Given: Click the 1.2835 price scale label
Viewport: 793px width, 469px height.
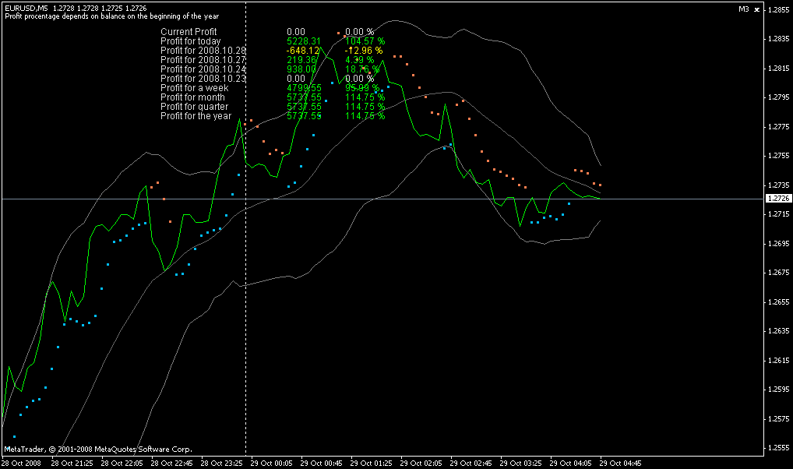Looking at the screenshot, I should pos(779,39).
